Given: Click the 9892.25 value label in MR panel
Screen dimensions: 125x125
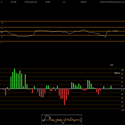Looking at the screenshot, I should pos(117,73).
